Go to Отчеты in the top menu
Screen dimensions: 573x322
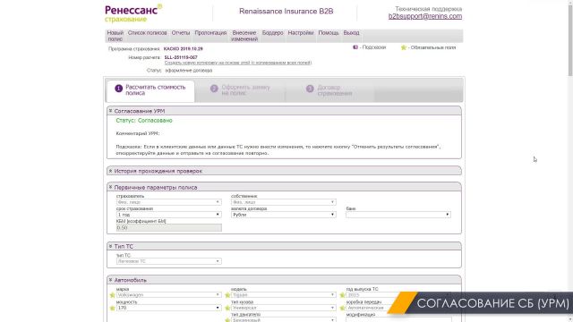[181, 33]
